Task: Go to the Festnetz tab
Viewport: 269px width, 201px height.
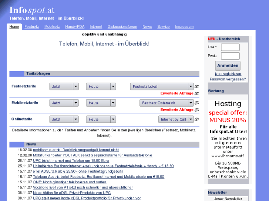Action: (x=32, y=27)
